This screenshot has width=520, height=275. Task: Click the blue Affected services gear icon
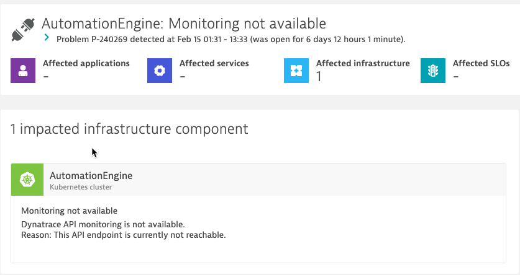pyautogui.click(x=160, y=71)
